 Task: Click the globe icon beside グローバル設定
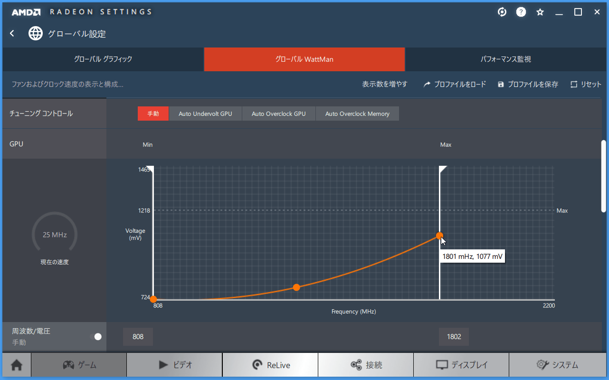tap(36, 33)
